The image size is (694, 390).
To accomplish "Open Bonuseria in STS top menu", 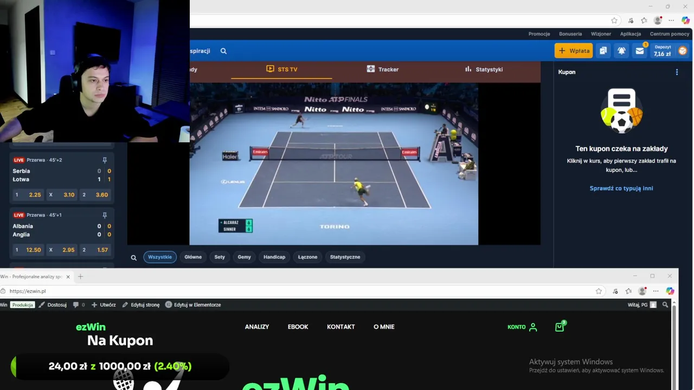I will (570, 34).
